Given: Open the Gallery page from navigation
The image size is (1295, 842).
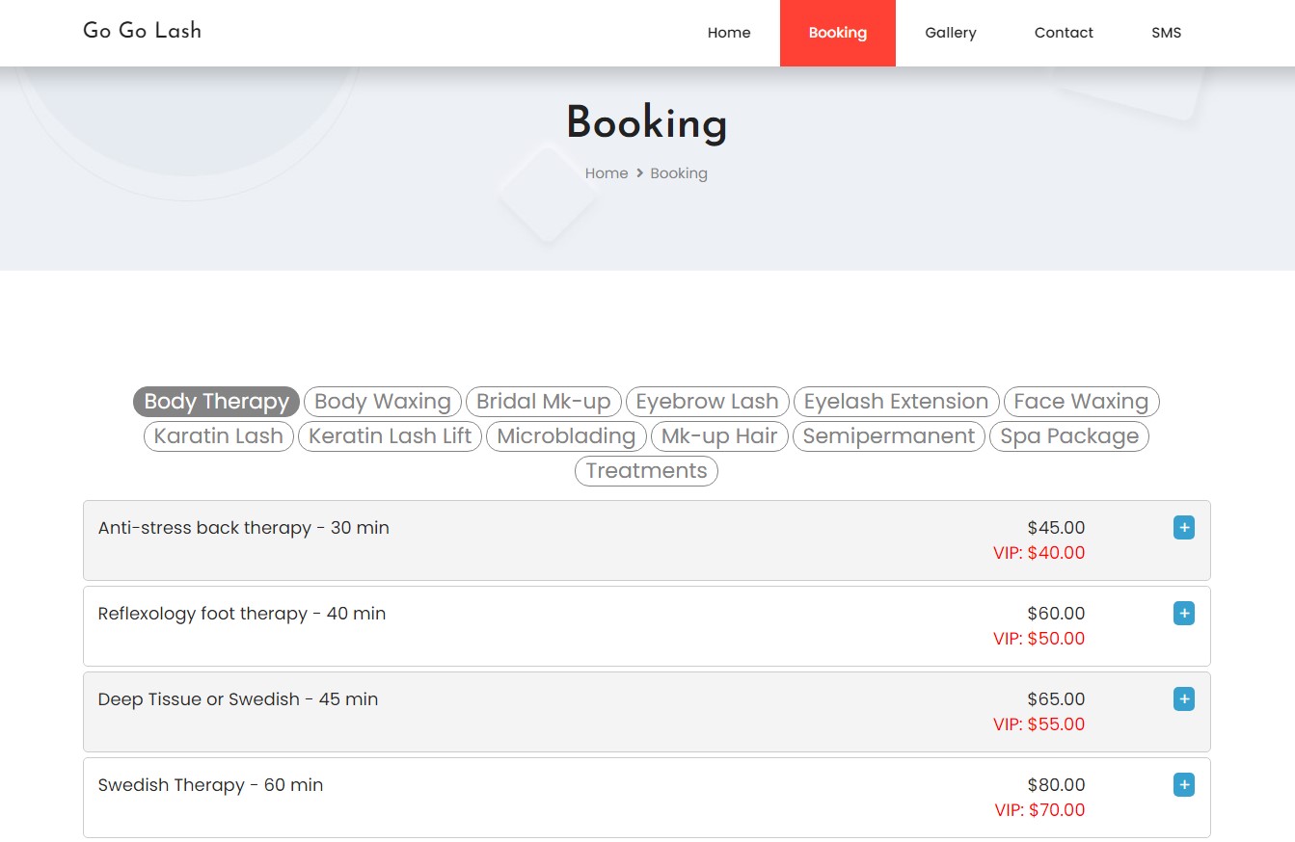Looking at the screenshot, I should pos(950,33).
